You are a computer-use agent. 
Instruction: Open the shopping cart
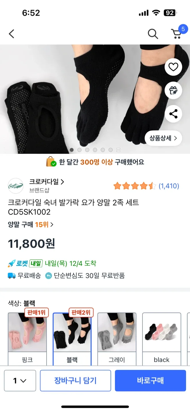pyautogui.click(x=177, y=33)
